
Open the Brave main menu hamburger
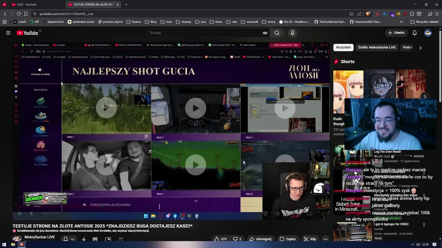437,14
